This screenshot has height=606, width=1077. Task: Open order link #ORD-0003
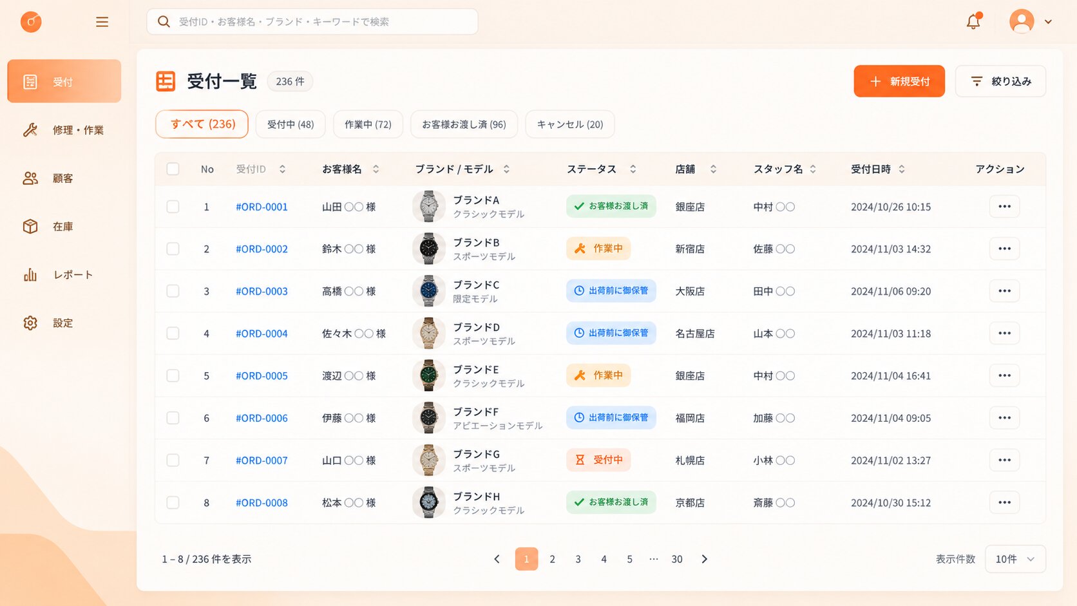[262, 291]
